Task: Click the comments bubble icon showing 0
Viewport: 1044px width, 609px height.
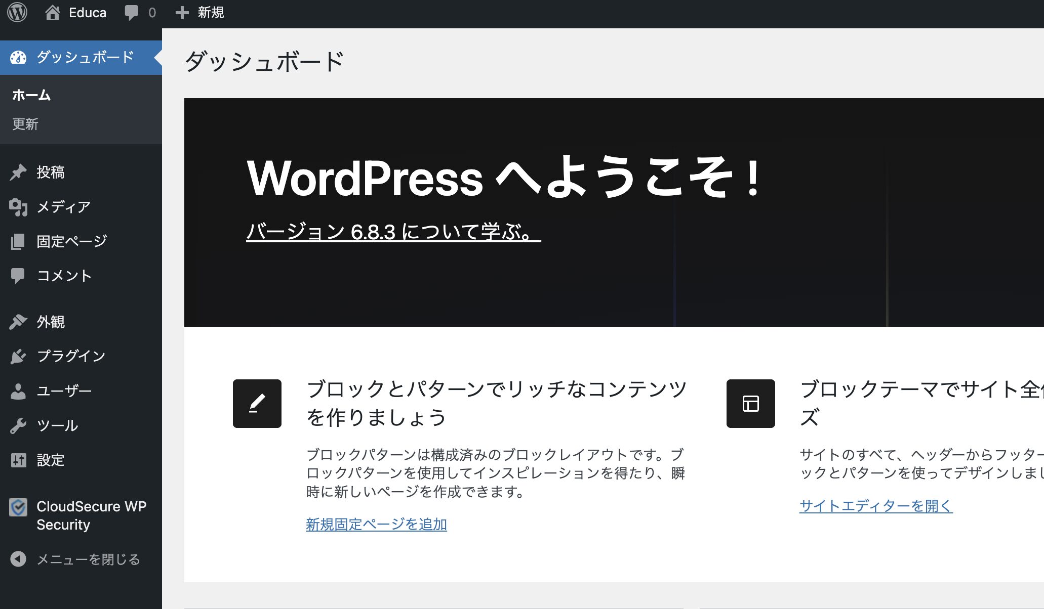Action: tap(133, 13)
